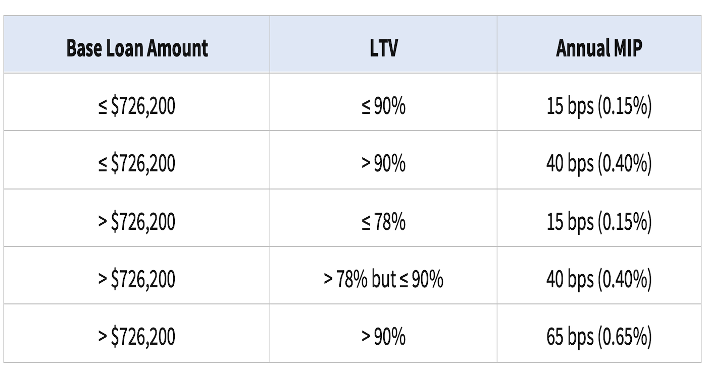Viewport: 707px width, 378px height.
Task: Select the > 78% but ≤ 90% cell
Action: tap(383, 279)
